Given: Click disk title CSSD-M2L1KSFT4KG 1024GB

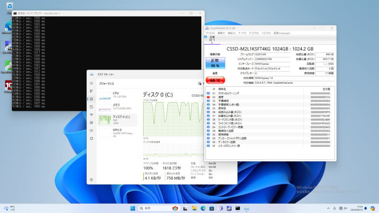Looking at the screenshot, I should pos(270,49).
